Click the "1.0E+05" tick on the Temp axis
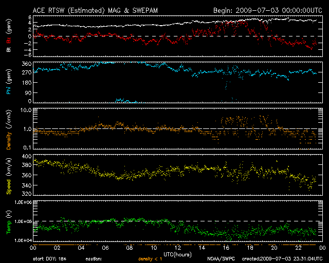This screenshot has width=329, height=263. click(x=23, y=221)
